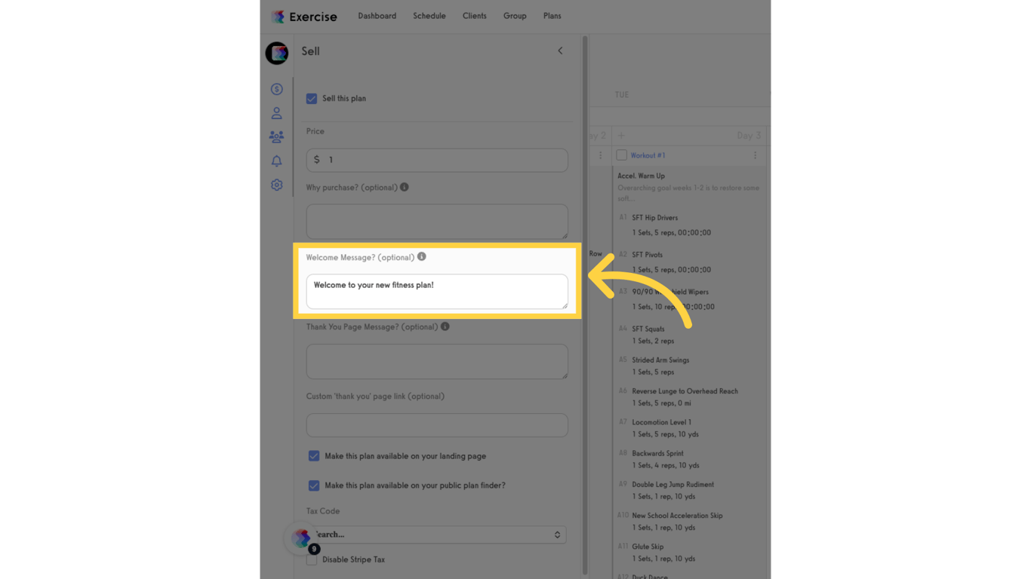Switch to the Plans navigation tab
Image resolution: width=1031 pixels, height=579 pixels.
tap(552, 15)
